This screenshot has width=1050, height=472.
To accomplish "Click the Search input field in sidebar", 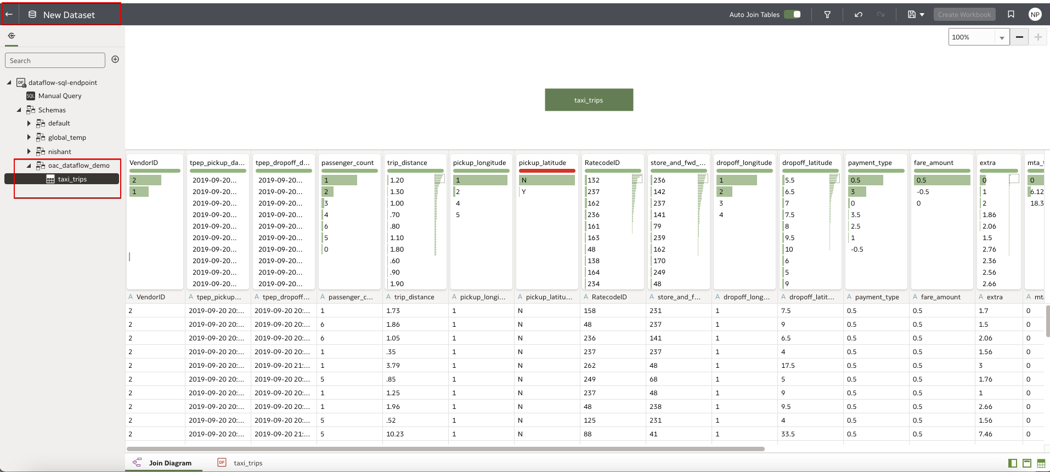I will [55, 60].
